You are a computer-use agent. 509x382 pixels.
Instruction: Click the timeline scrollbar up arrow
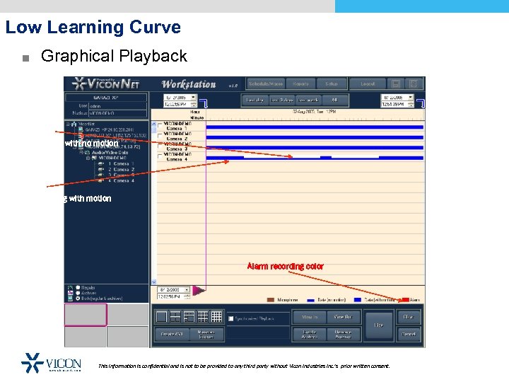pyautogui.click(x=154, y=125)
